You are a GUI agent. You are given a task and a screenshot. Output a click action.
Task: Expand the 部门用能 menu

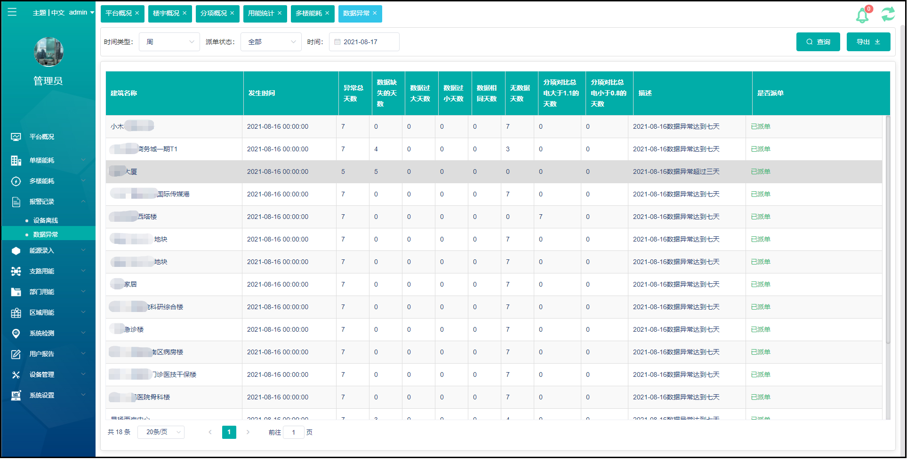point(83,292)
